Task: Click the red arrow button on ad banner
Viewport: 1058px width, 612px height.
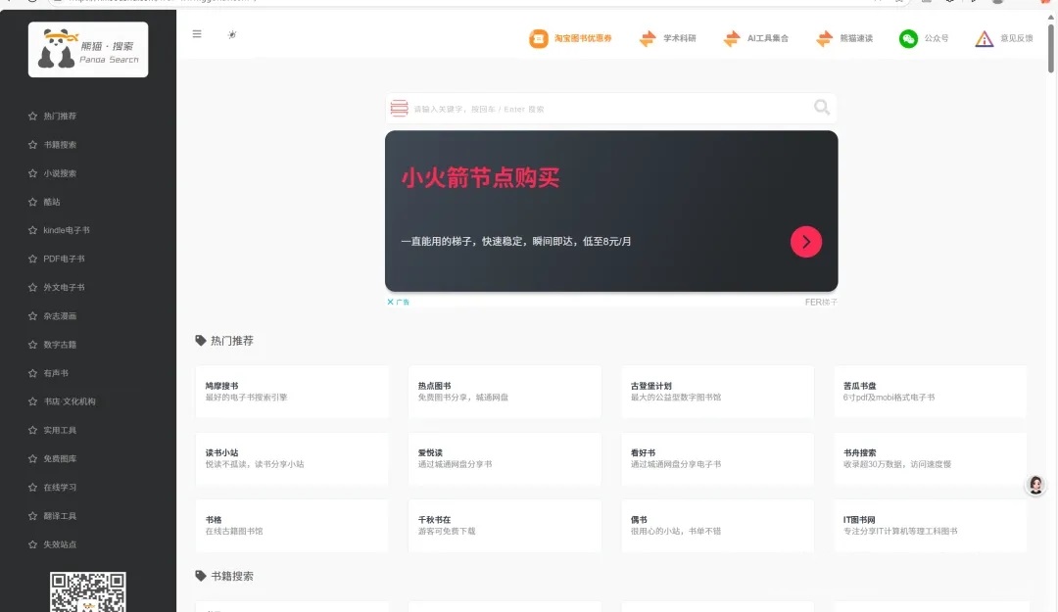Action: pos(805,241)
